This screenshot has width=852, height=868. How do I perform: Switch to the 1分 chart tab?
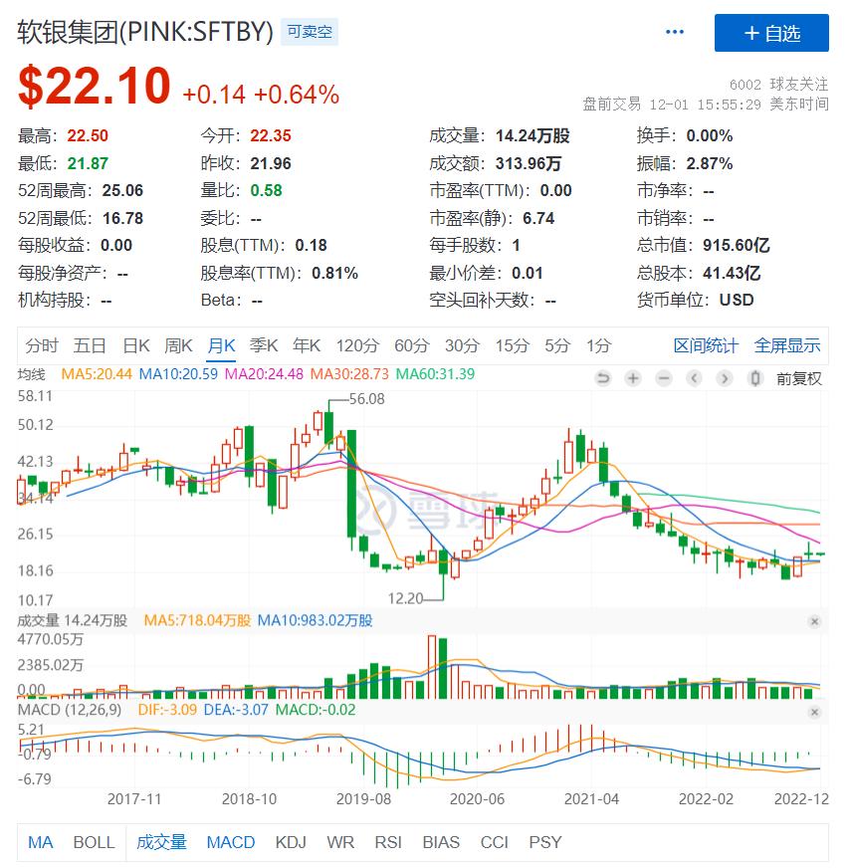point(599,346)
